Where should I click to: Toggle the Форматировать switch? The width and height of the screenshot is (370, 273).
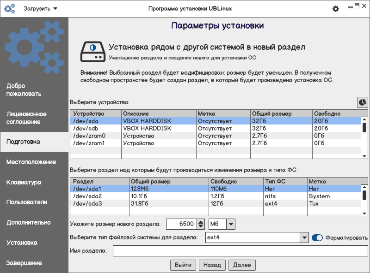tap(317, 238)
